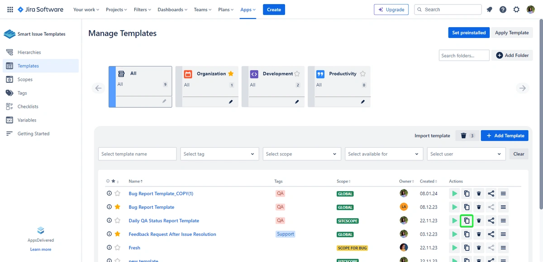
Task: Share the Bug Report Template_COPY(1) template
Action: tap(491, 193)
